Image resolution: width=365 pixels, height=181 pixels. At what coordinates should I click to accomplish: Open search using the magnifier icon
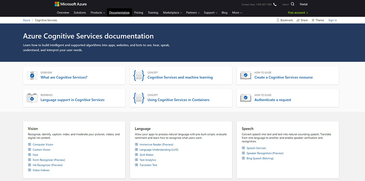[293, 4]
